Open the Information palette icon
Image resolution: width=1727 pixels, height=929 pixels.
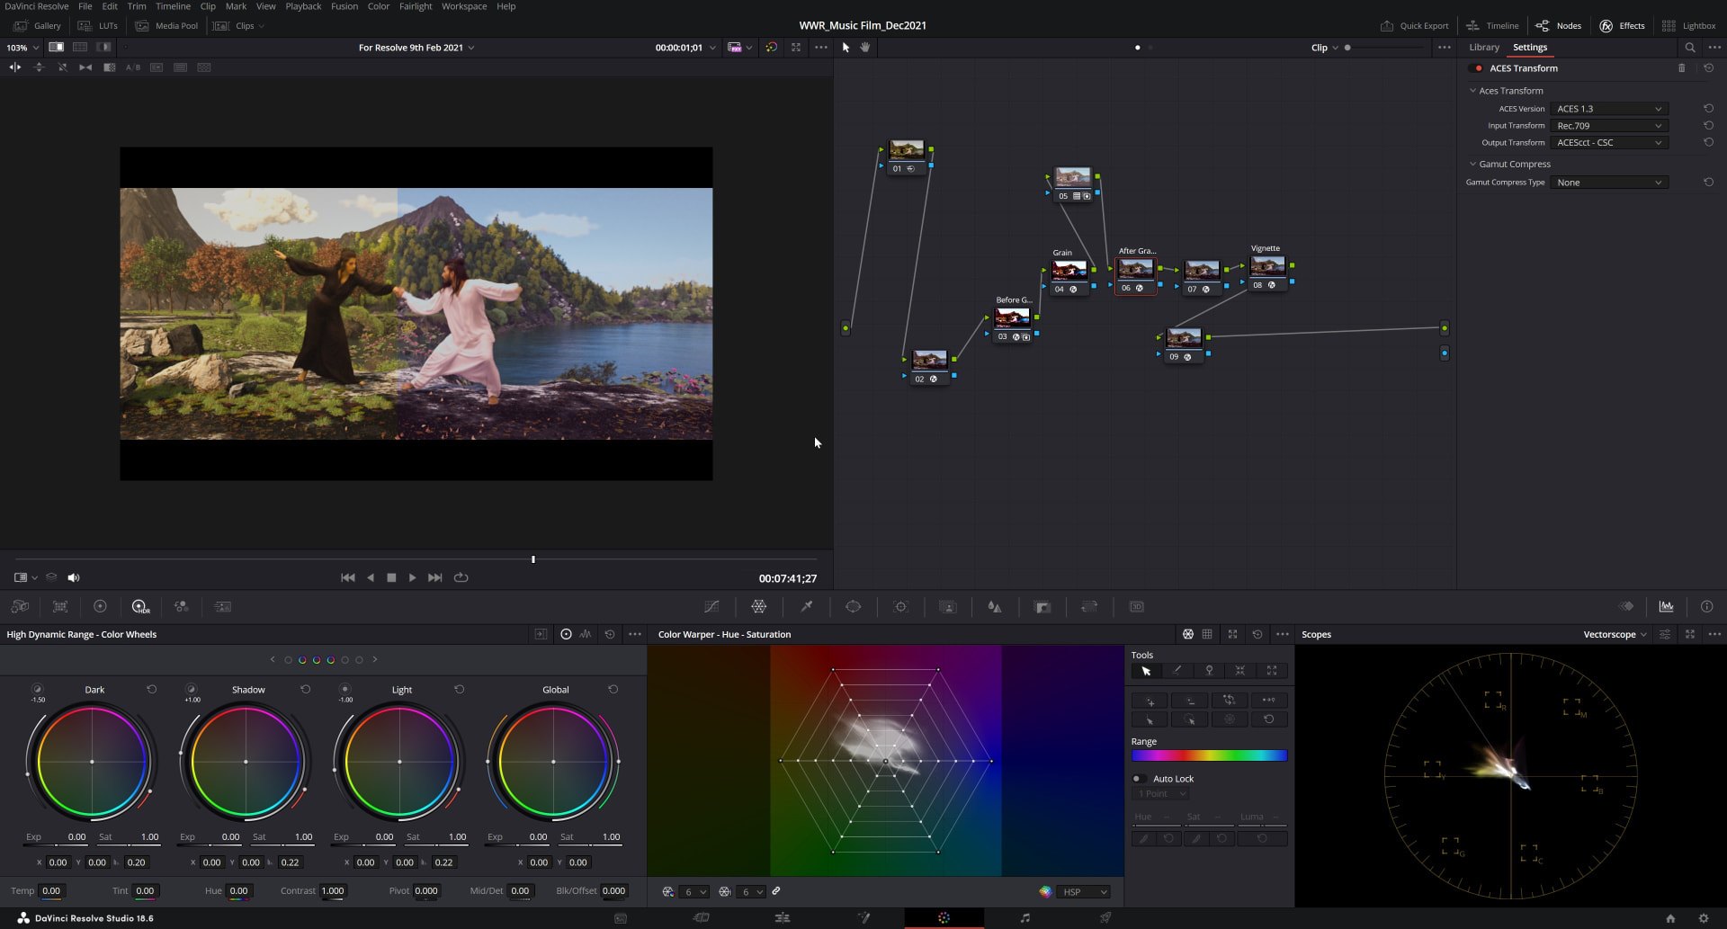tap(1706, 607)
